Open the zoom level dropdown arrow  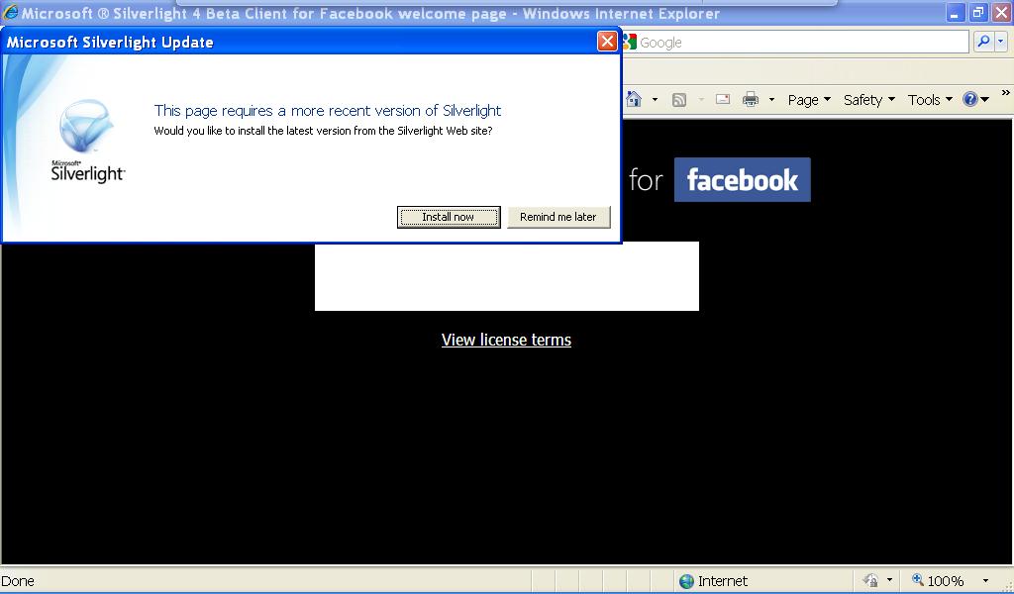[x=985, y=580]
